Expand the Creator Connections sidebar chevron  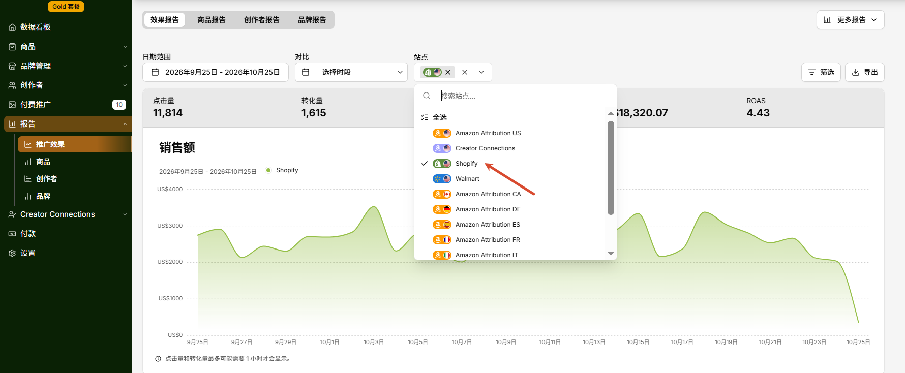click(125, 214)
